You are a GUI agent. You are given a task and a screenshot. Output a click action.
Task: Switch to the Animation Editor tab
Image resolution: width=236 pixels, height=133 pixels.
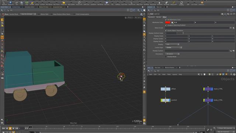[29, 7]
